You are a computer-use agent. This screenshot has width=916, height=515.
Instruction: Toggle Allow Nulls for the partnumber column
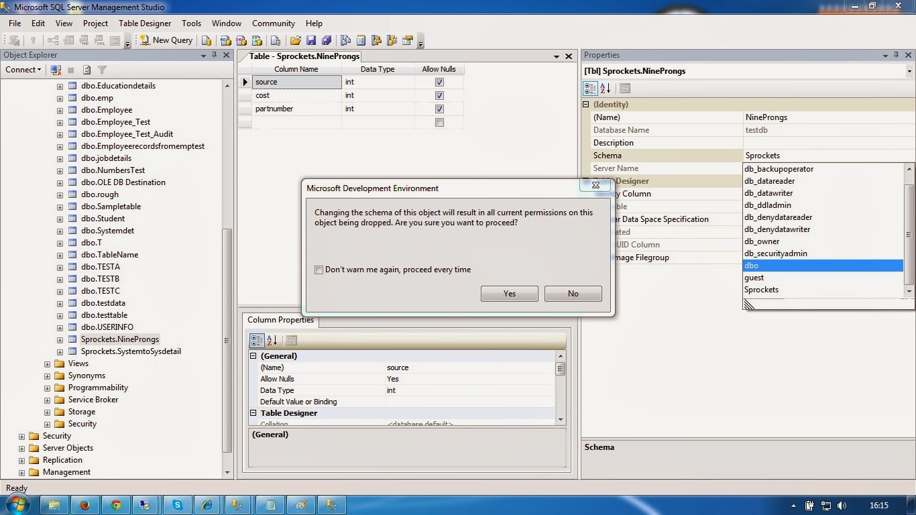(x=439, y=109)
